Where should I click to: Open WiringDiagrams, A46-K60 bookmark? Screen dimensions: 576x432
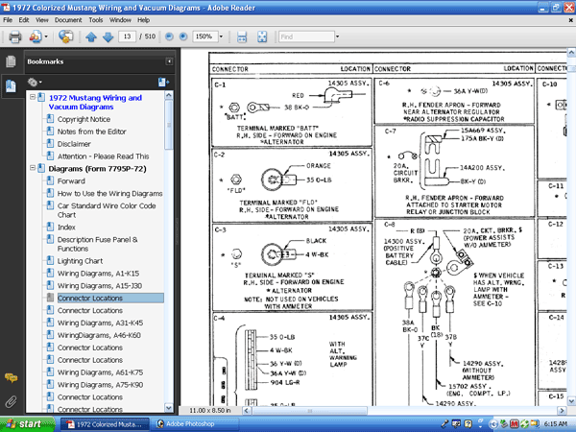tap(99, 335)
